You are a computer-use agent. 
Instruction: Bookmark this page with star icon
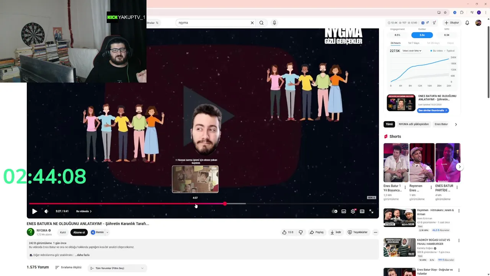coord(445,12)
